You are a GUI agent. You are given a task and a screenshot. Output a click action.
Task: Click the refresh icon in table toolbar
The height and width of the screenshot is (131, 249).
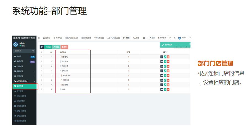(x=42, y=47)
